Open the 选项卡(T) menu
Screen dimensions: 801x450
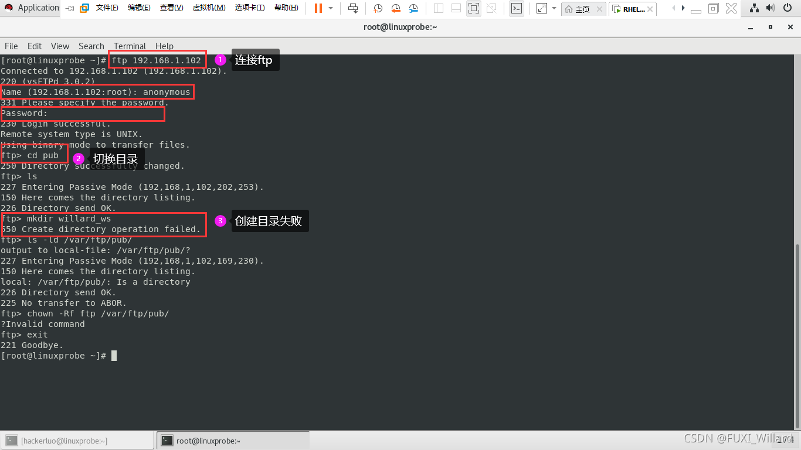point(250,8)
